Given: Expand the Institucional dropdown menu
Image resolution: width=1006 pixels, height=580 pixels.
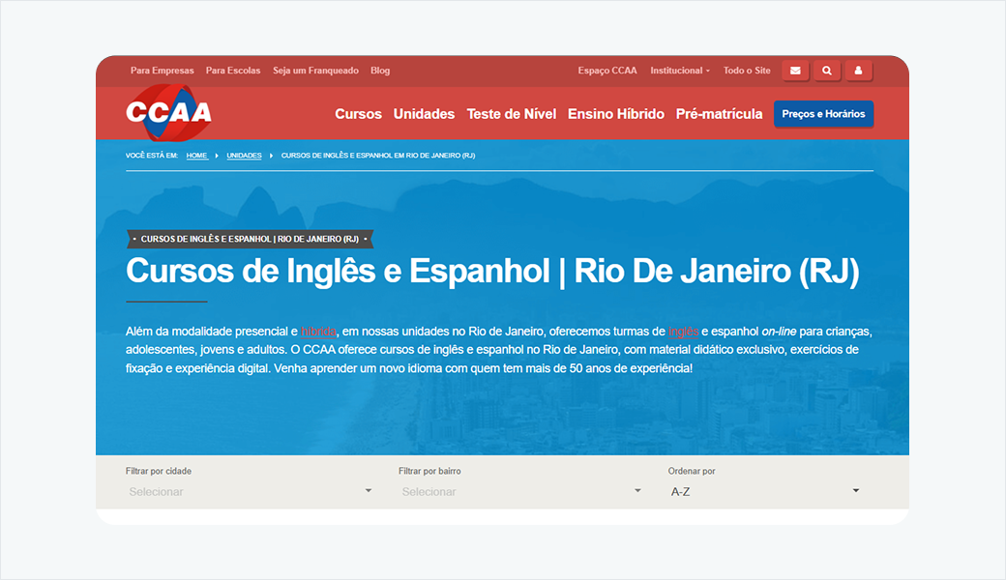Looking at the screenshot, I should tap(679, 71).
